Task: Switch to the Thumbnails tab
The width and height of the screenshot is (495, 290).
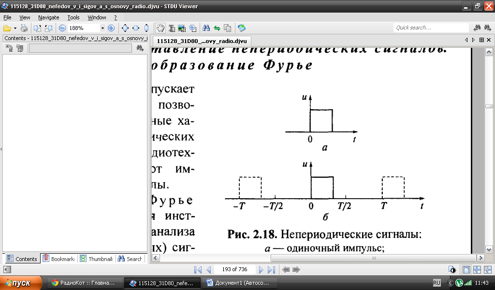Action: coord(96,259)
